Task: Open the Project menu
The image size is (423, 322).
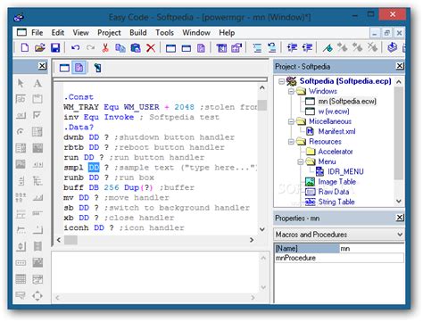Action: (109, 33)
